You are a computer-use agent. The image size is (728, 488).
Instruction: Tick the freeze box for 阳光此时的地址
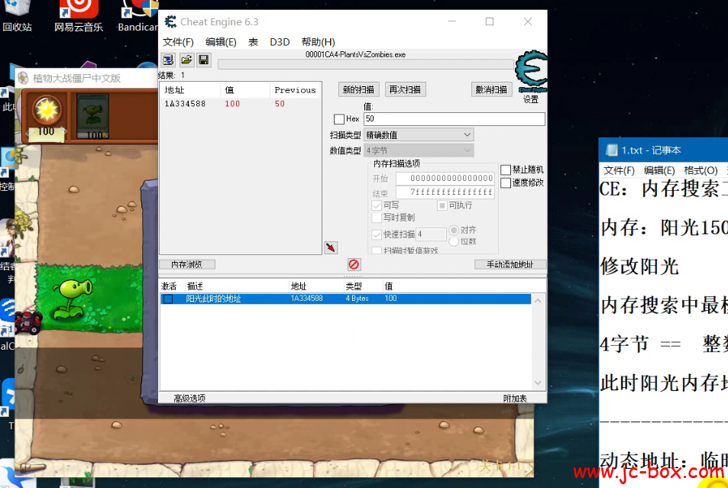(168, 299)
